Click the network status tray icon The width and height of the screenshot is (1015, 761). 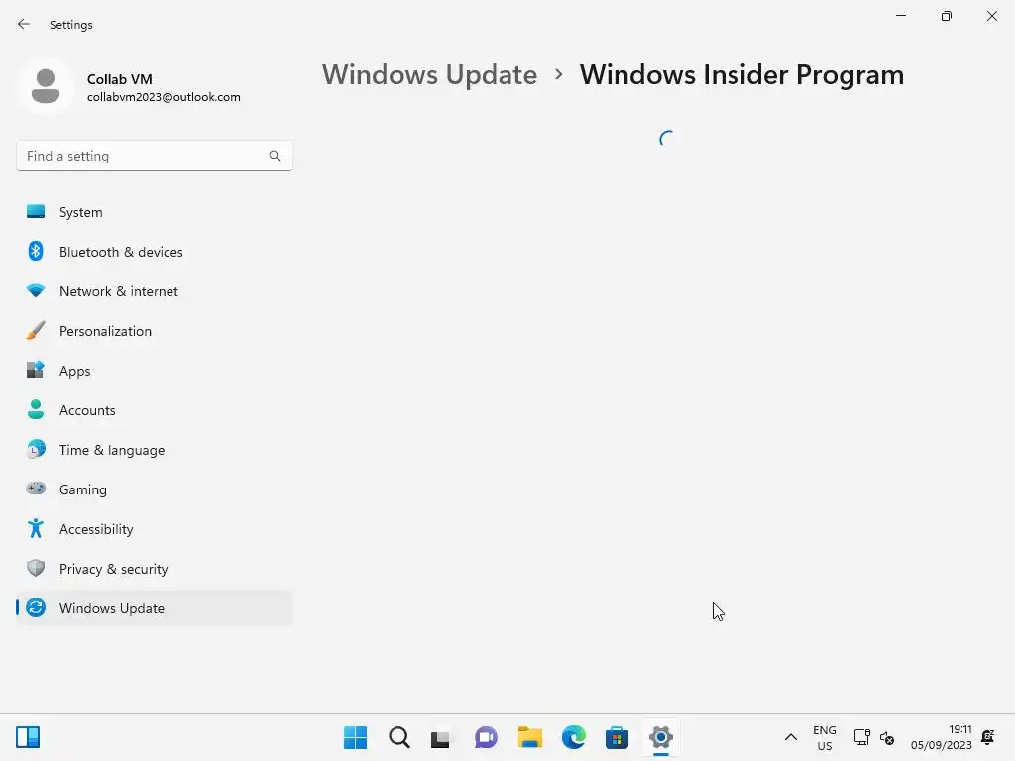click(x=861, y=737)
